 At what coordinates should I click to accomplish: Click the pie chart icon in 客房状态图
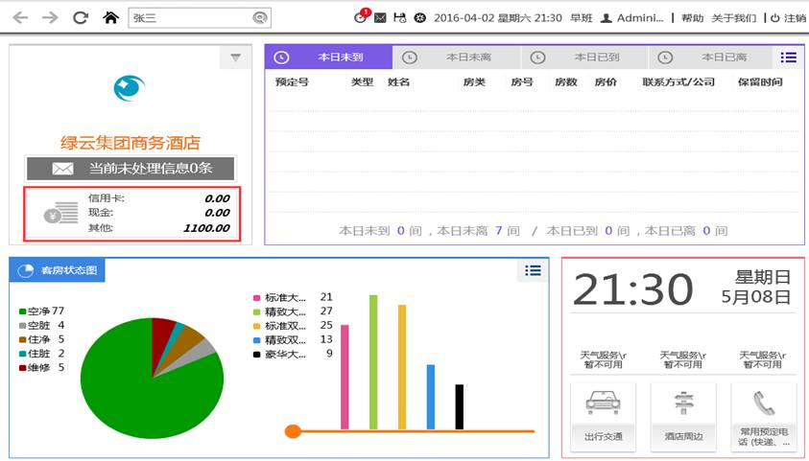click(x=25, y=270)
